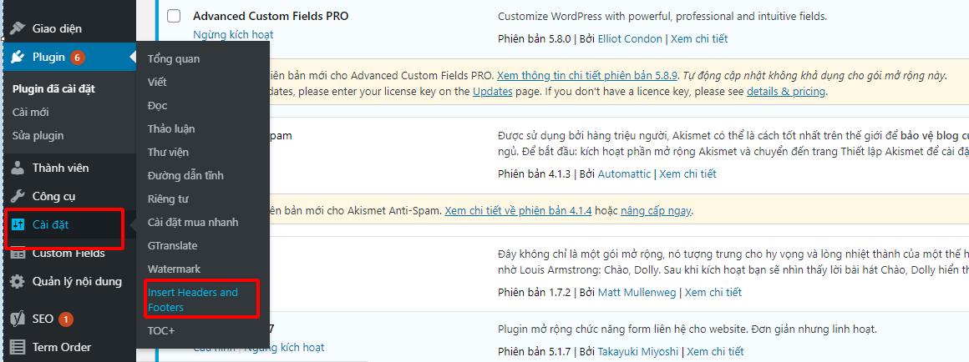The height and width of the screenshot is (362, 969).
Task: Click the nâng cấp ngay upgrade link
Action: click(x=655, y=211)
